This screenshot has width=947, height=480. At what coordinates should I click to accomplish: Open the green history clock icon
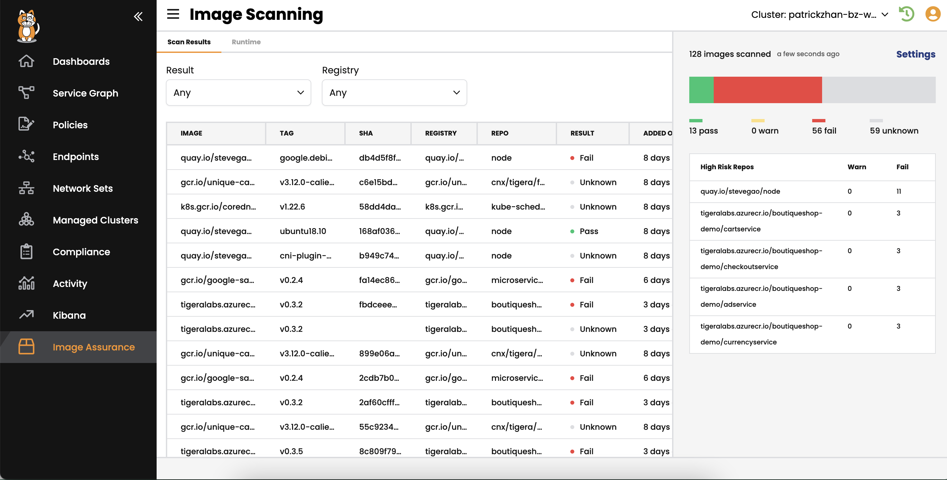tap(907, 14)
